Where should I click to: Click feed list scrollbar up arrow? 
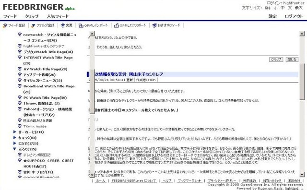(92, 34)
